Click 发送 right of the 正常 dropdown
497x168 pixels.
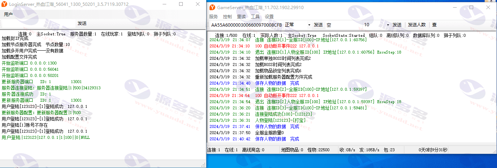(x=318, y=25)
